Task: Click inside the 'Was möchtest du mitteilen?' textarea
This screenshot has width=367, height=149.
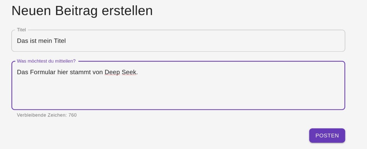Action: pyautogui.click(x=178, y=85)
